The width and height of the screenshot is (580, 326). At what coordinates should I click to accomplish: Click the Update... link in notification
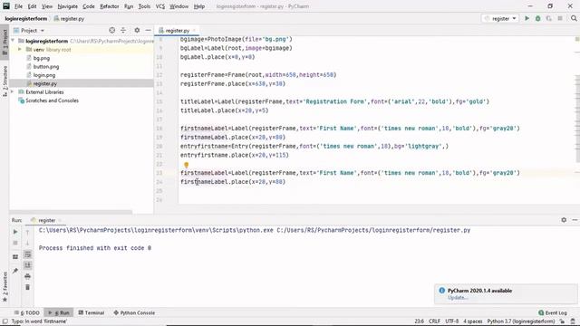[458, 298]
